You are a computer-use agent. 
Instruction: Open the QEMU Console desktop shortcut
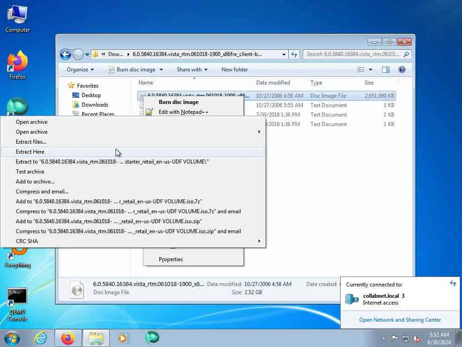(x=18, y=304)
